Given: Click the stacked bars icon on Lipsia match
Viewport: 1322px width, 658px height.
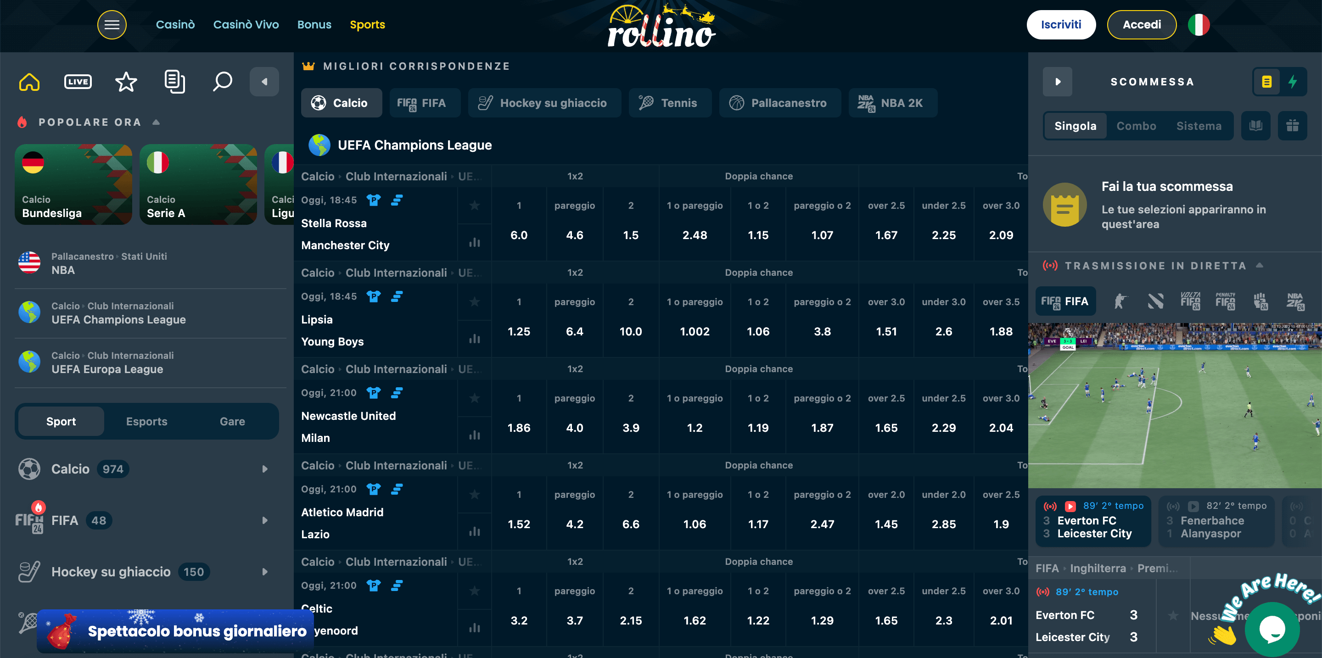Looking at the screenshot, I should [397, 296].
